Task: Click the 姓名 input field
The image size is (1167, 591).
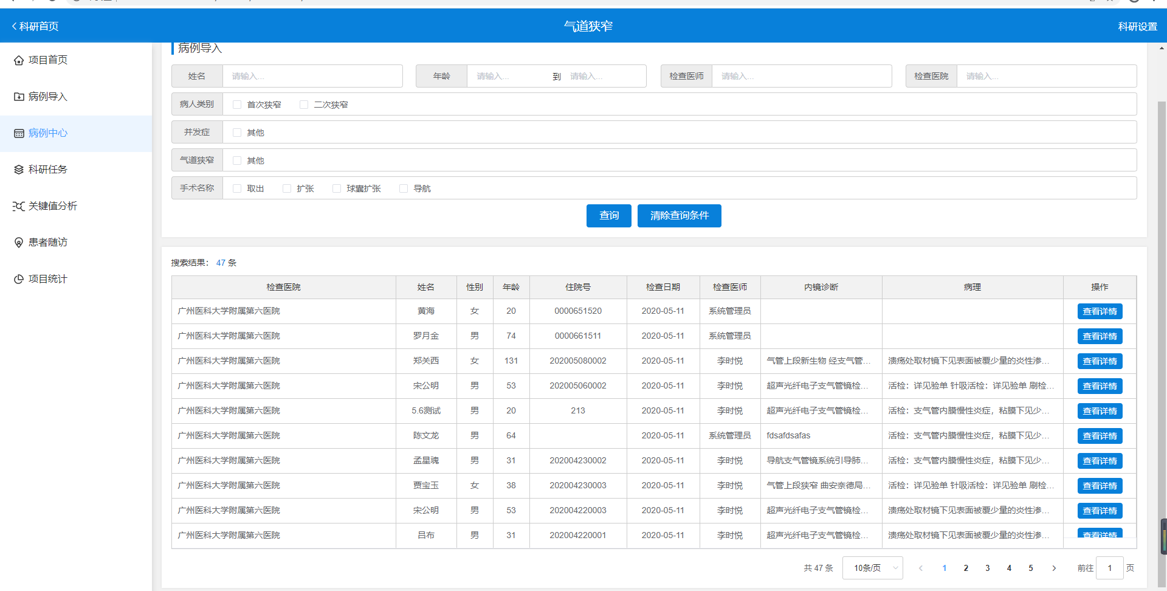Action: [x=312, y=76]
